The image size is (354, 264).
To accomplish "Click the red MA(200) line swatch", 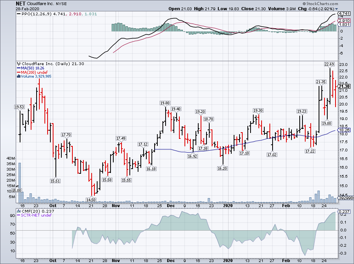I will coord(19,73).
